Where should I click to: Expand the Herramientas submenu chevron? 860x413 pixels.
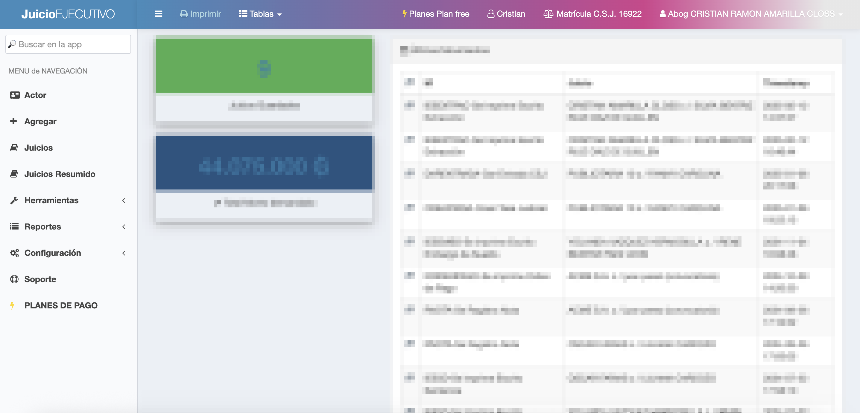(124, 200)
